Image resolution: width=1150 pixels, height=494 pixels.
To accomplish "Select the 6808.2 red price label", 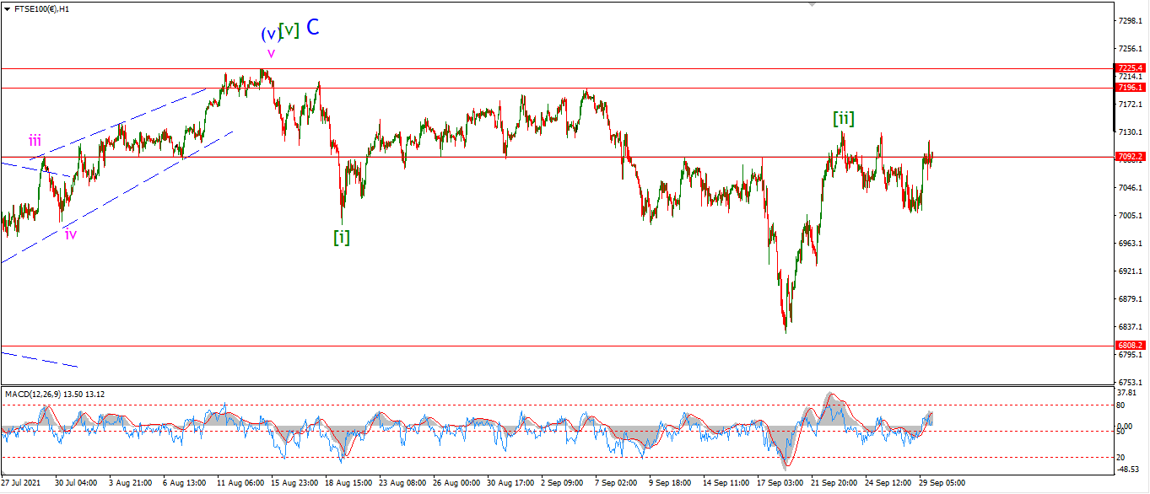I will (1130, 345).
